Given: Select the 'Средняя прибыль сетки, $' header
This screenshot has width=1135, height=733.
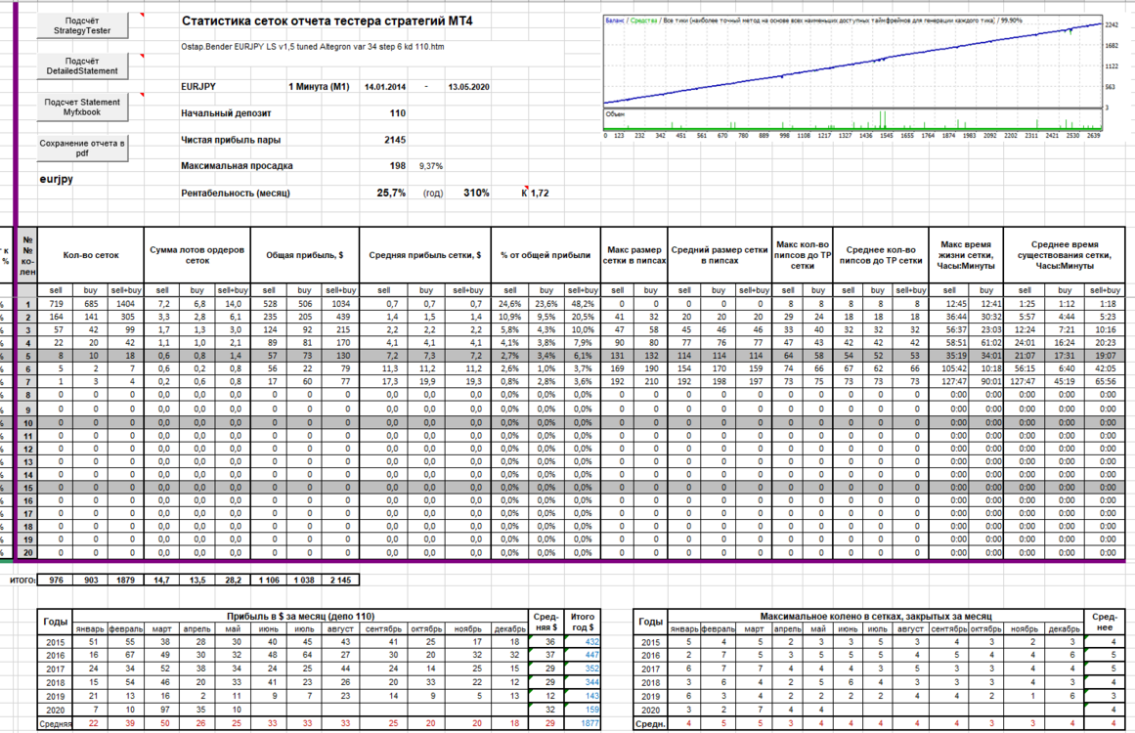Looking at the screenshot, I should (x=425, y=255).
